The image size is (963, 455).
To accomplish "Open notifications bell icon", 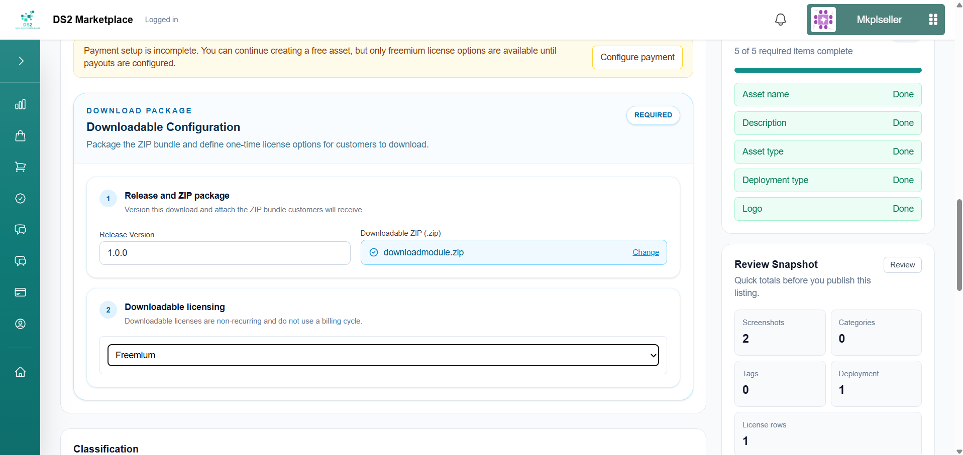I will (780, 20).
